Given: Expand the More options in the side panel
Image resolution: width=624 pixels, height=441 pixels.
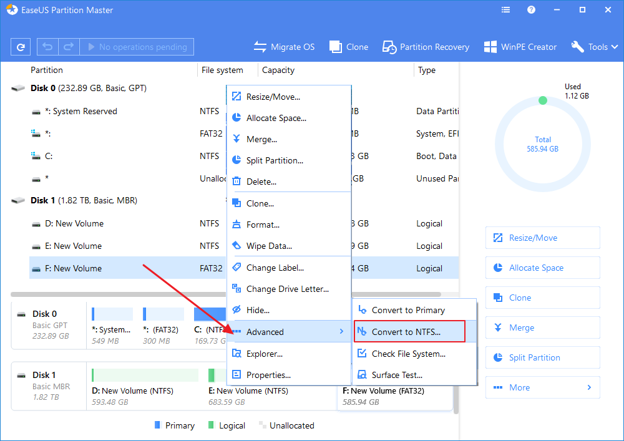Looking at the screenshot, I should pos(542,387).
